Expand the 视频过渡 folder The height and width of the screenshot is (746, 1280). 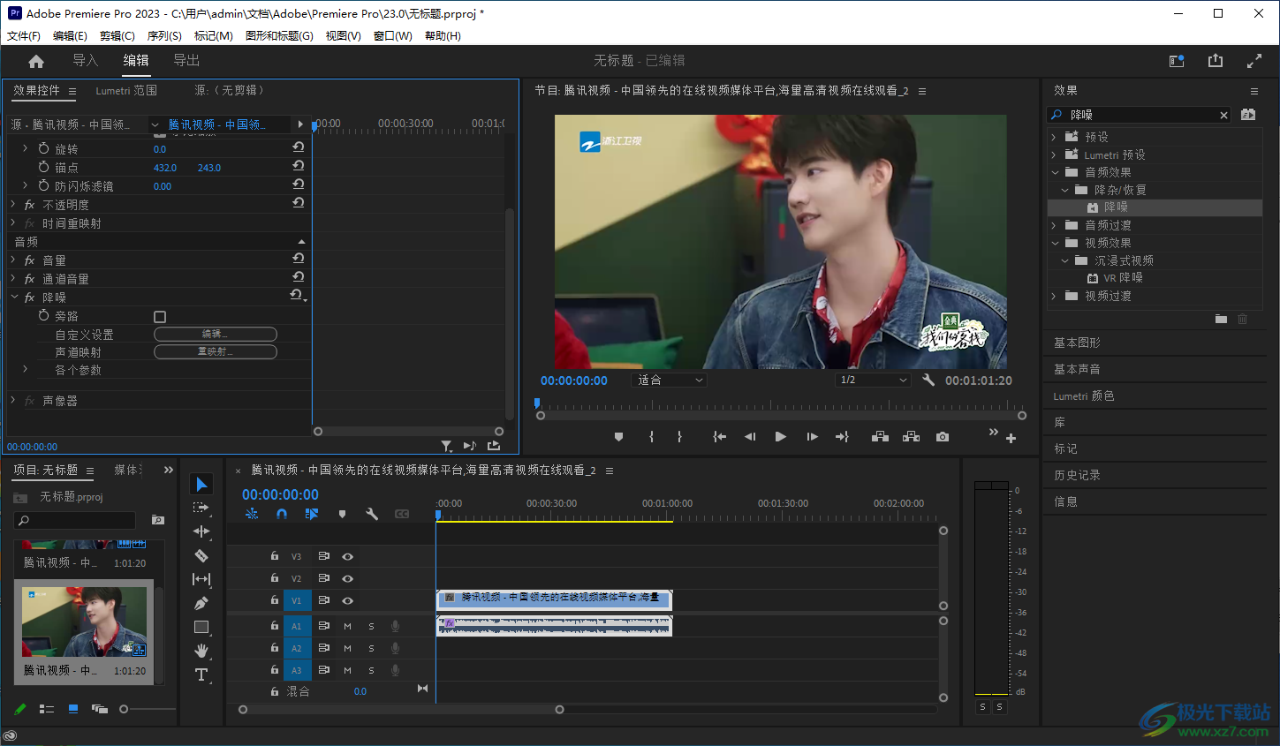[x=1054, y=296]
